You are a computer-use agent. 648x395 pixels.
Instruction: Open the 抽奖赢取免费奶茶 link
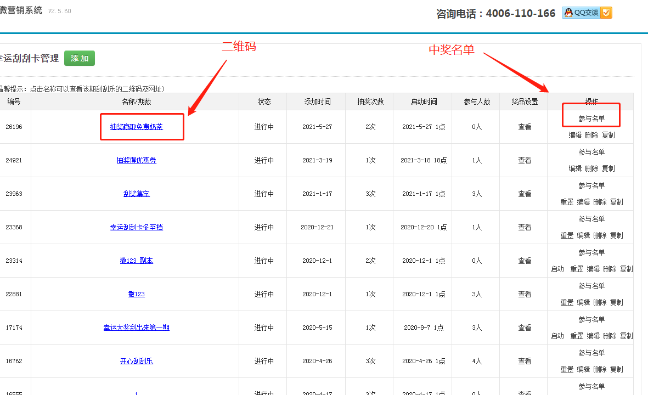136,127
